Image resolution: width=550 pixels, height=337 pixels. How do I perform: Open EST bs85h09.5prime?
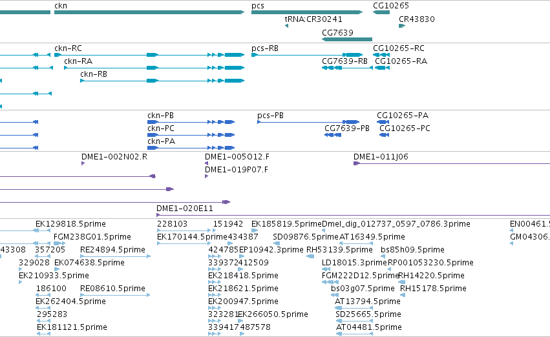[412, 249]
